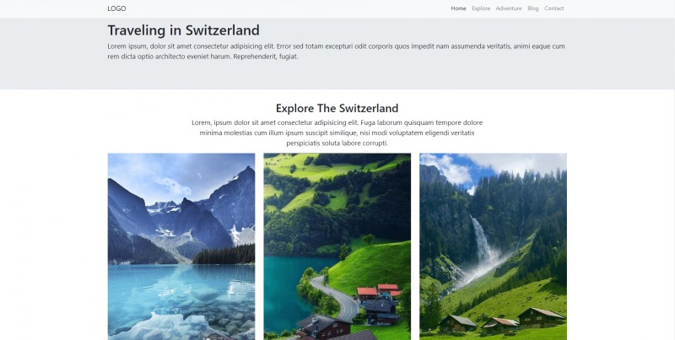Open the Blog nav link
Screen dimensions: 675x340
point(533,8)
